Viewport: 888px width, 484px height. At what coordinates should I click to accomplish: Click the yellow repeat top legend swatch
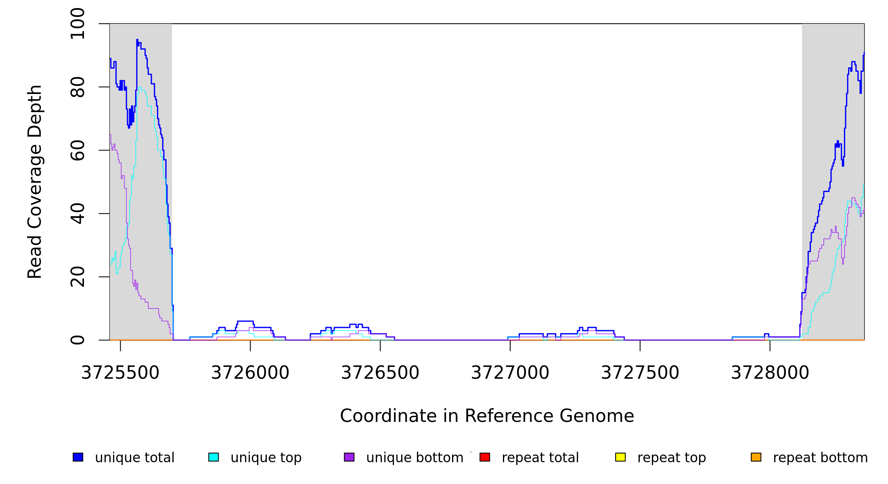click(620, 457)
